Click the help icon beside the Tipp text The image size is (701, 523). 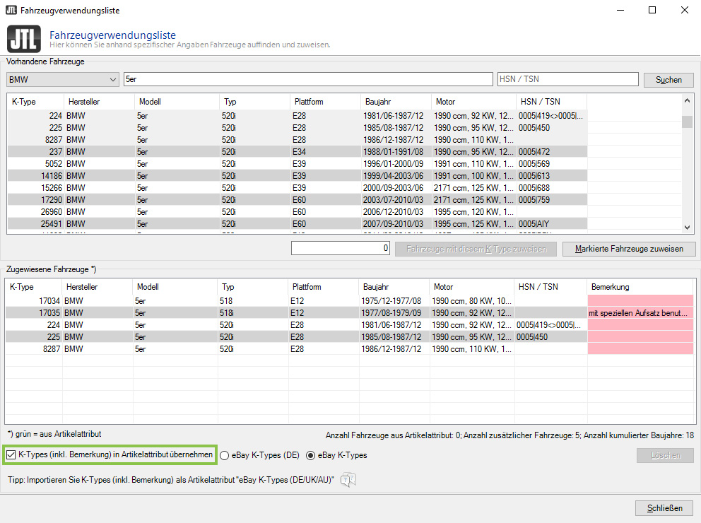pos(348,481)
